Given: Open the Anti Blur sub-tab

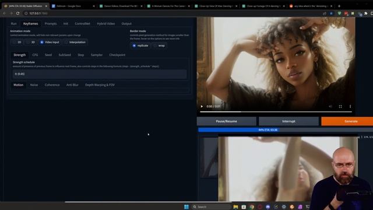Looking at the screenshot, I should click(x=72, y=85).
